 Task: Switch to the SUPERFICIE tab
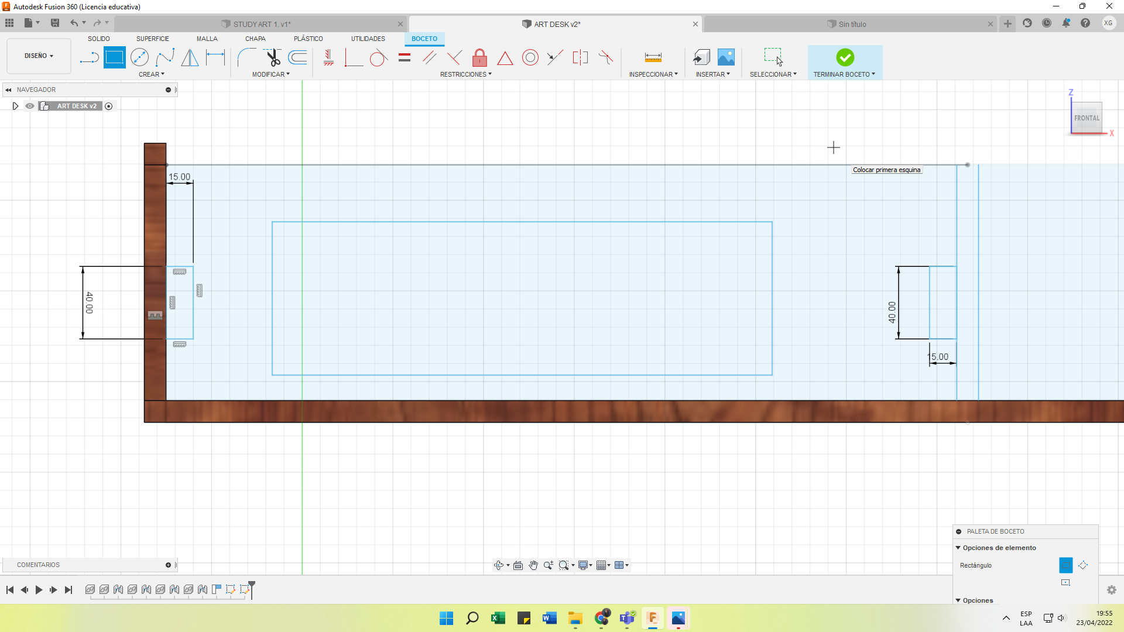click(153, 39)
